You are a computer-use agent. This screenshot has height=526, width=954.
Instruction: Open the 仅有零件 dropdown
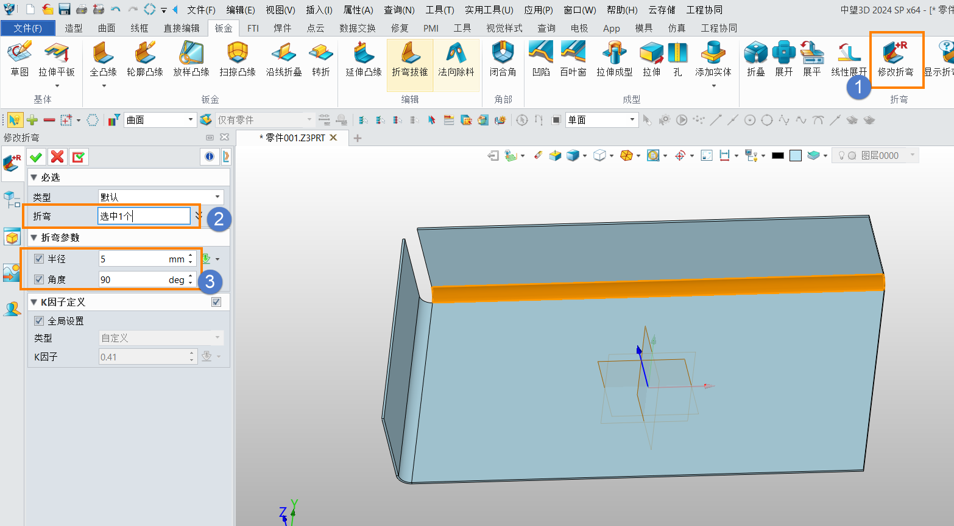pyautogui.click(x=264, y=120)
